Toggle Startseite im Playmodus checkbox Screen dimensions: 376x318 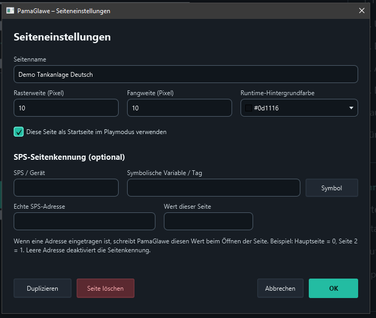tap(19, 132)
